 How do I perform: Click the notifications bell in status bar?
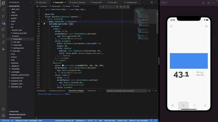[155, 121]
